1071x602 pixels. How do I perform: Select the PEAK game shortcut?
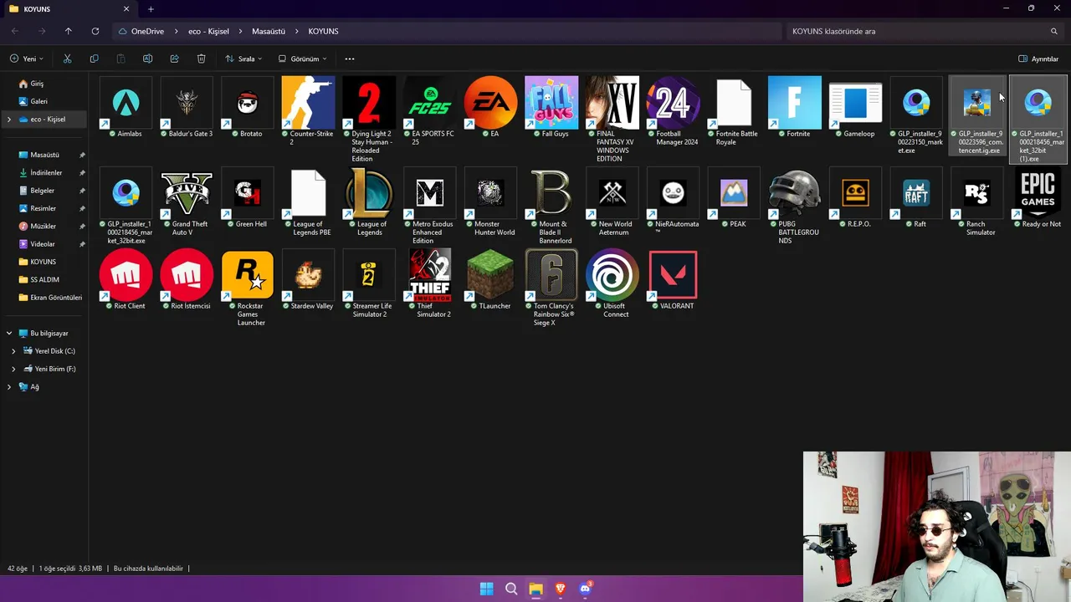[x=734, y=193]
